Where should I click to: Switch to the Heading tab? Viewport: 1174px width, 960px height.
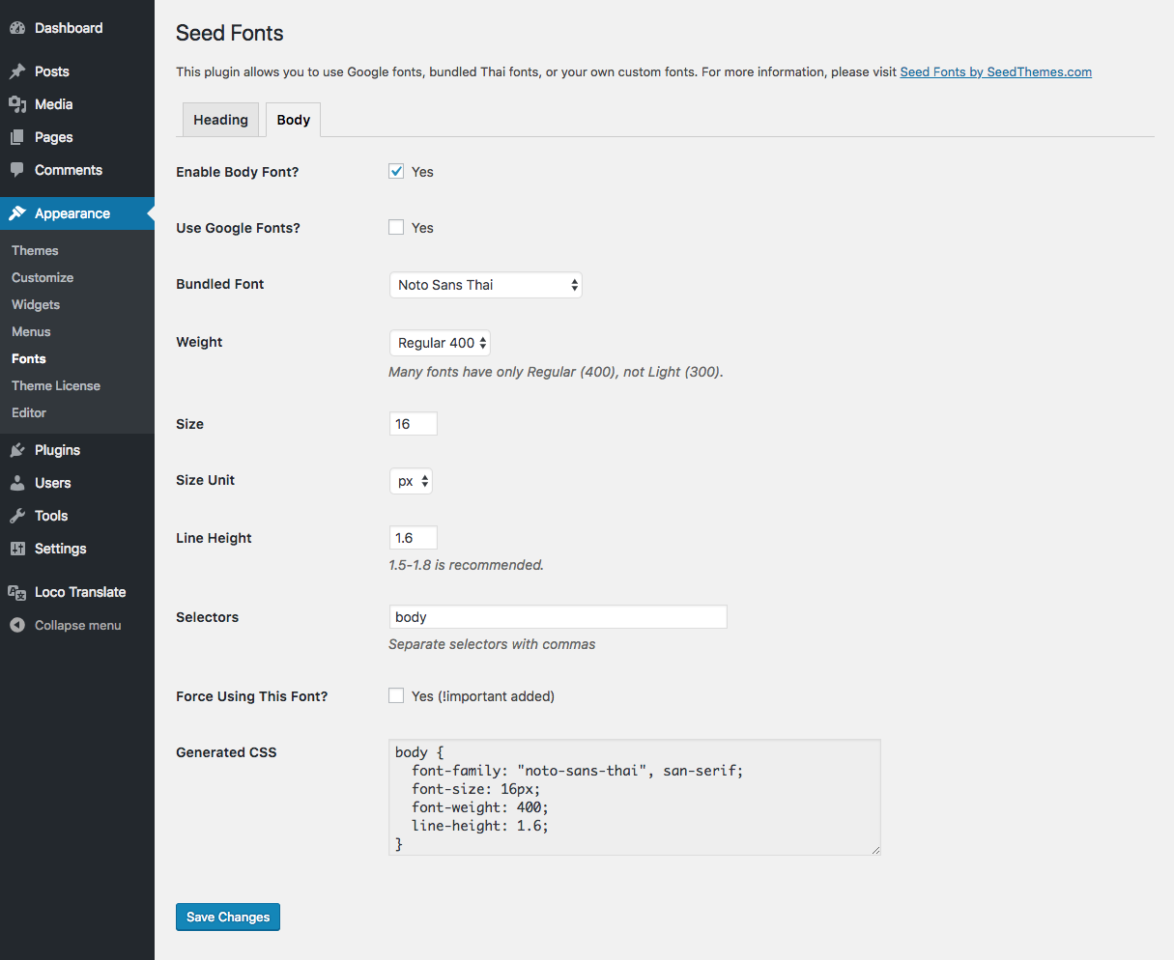pyautogui.click(x=220, y=120)
